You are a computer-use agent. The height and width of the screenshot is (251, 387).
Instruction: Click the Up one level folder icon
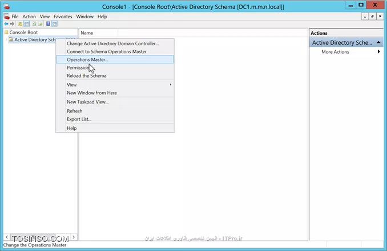(20, 24)
